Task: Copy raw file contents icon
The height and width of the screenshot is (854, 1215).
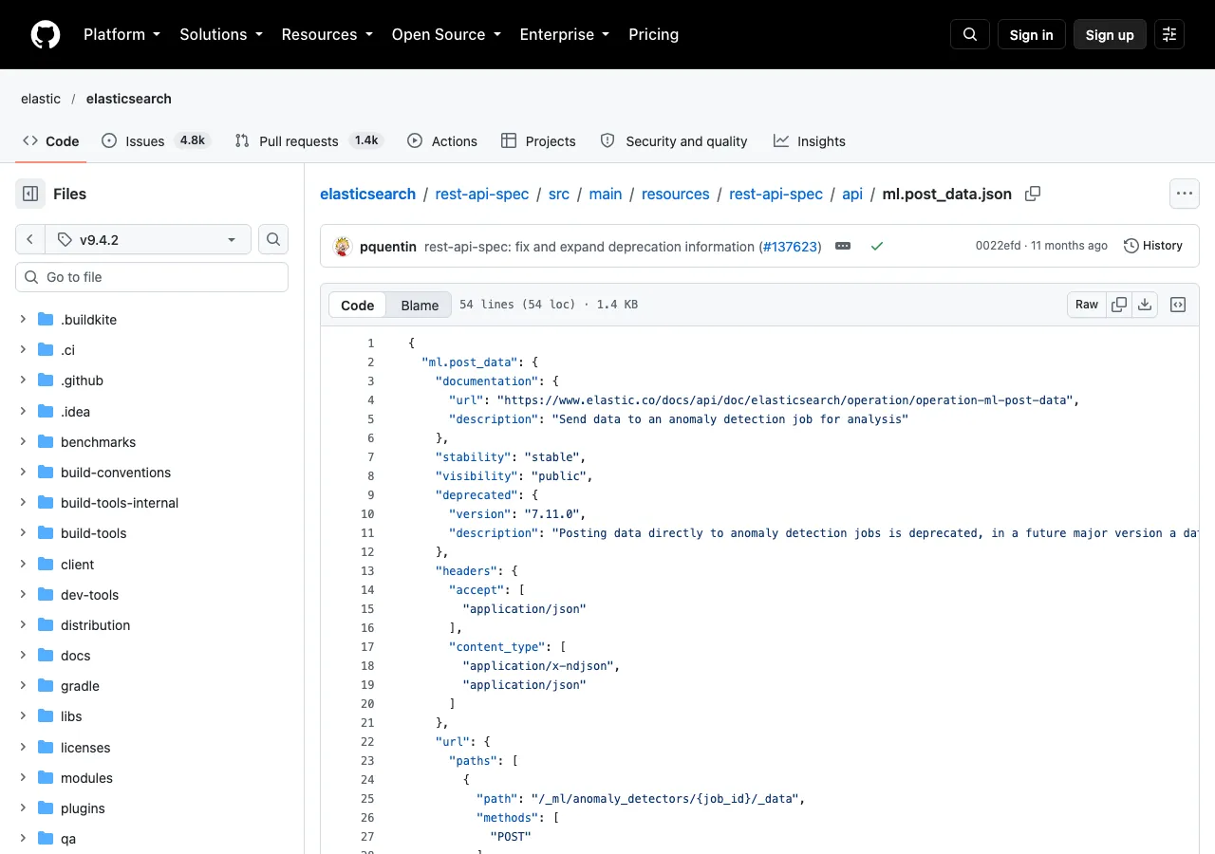Action: [x=1119, y=305]
